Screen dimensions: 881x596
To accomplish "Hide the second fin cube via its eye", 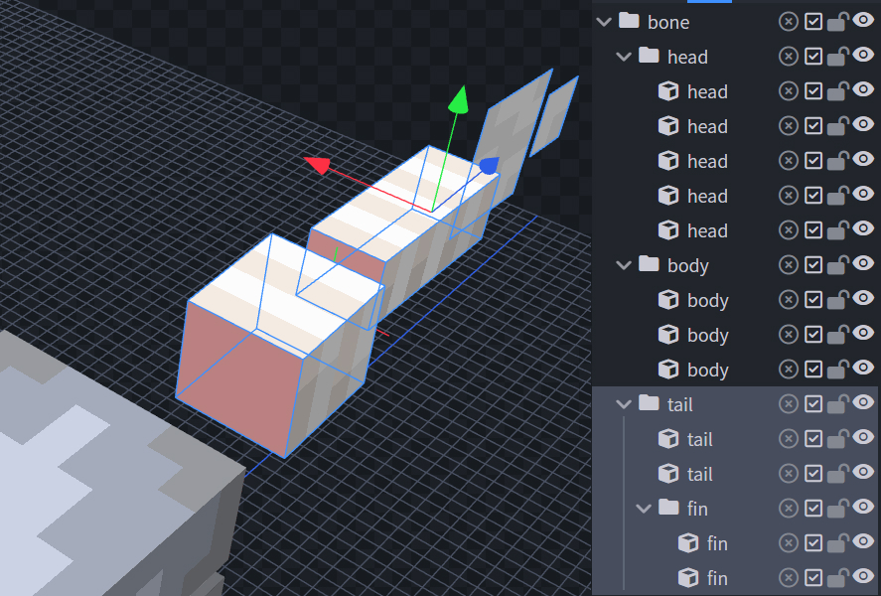I will tap(863, 576).
